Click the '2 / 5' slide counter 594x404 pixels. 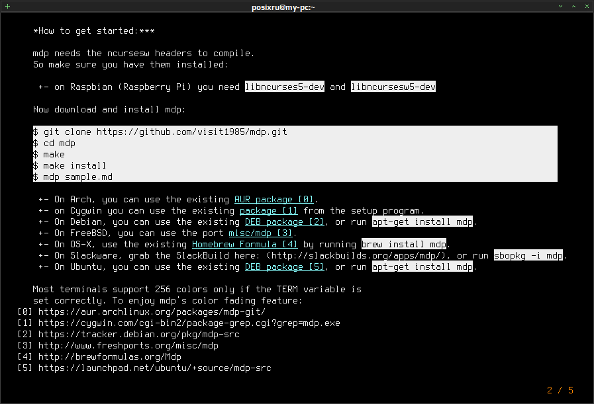click(560, 390)
